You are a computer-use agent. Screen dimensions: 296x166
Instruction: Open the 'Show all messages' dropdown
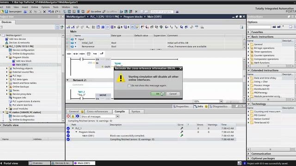117,116
